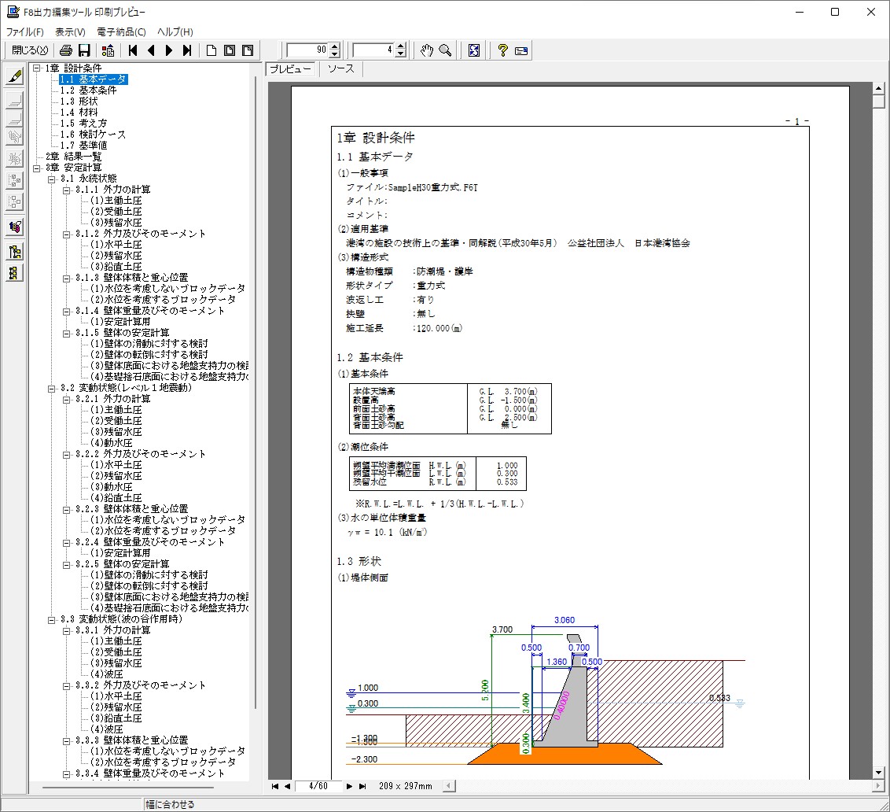
Task: Select tree item 1.7 基準値
Action: click(84, 146)
